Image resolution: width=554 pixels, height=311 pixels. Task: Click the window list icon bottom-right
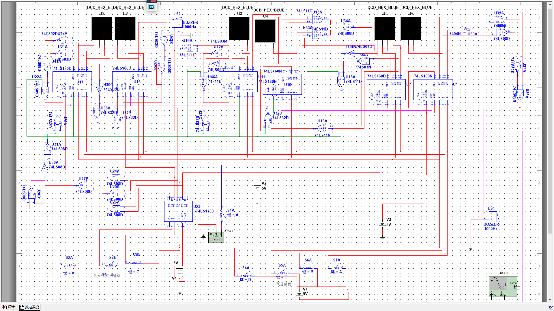click(551, 307)
